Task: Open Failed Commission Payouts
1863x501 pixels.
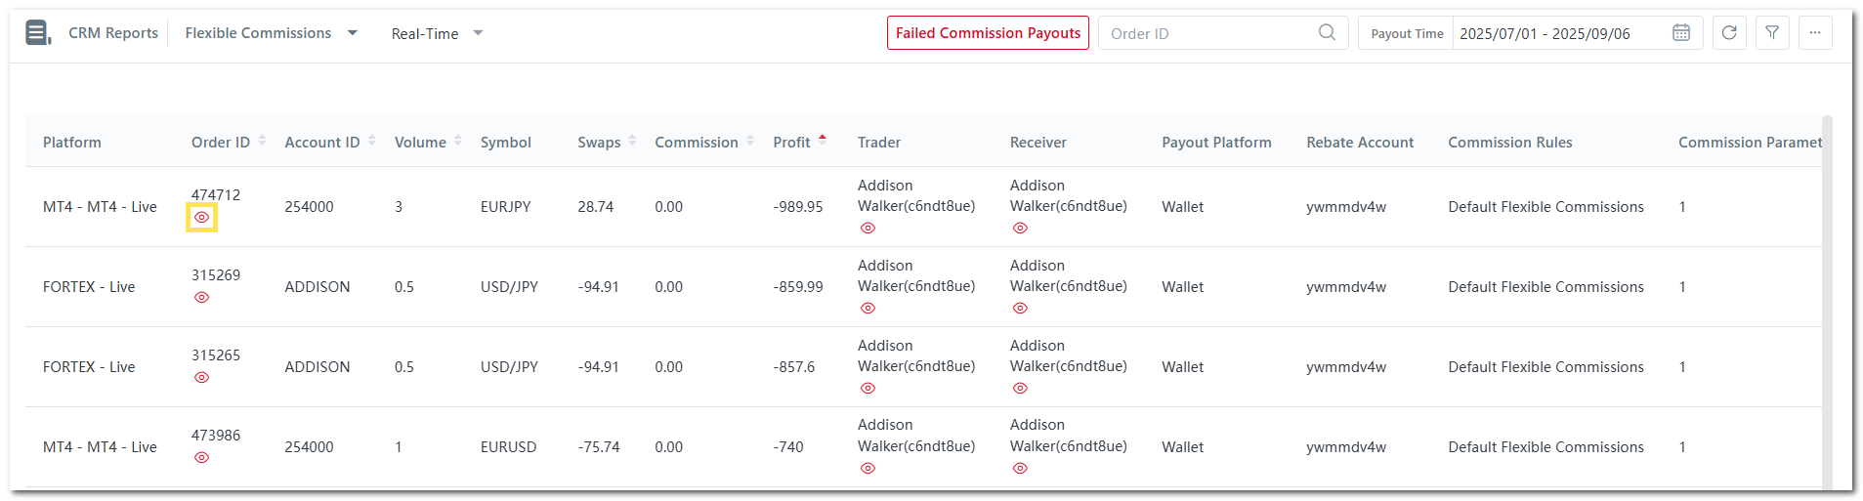Action: pos(988,33)
